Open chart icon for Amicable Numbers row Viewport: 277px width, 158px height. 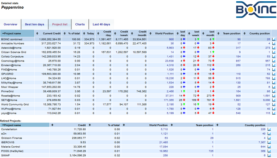[x=274, y=43]
